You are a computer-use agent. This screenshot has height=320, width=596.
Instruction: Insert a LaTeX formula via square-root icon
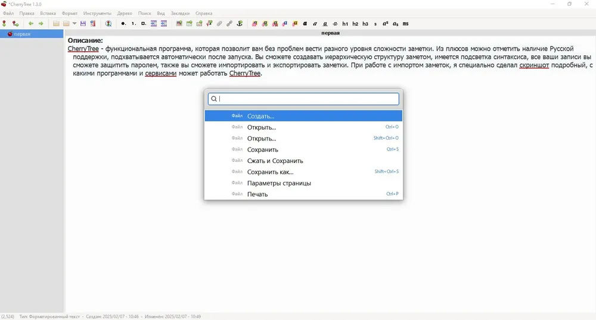(x=209, y=24)
